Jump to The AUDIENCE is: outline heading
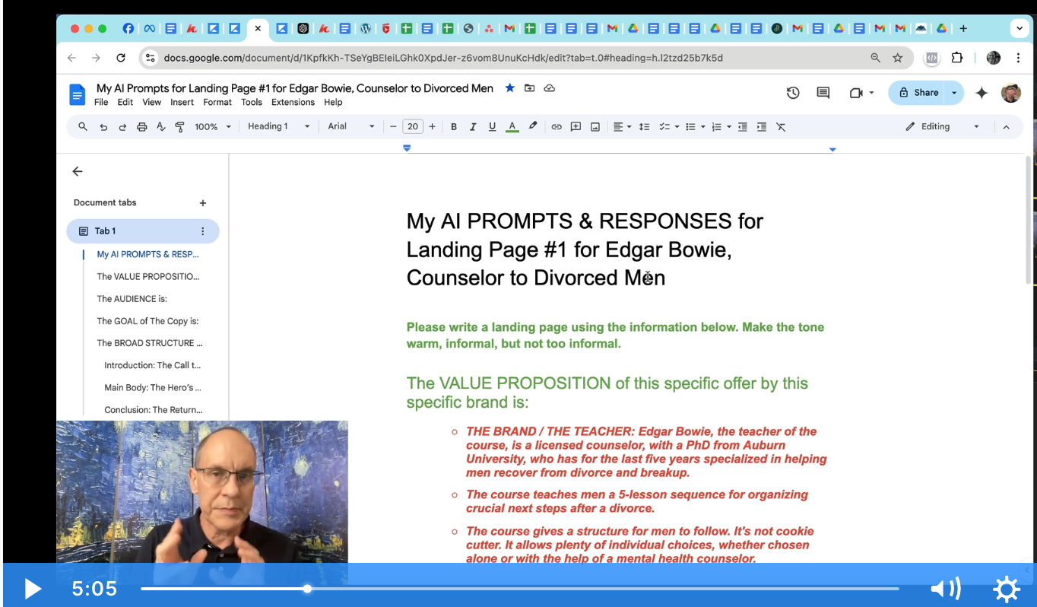Image resolution: width=1037 pixels, height=607 pixels. pyautogui.click(x=132, y=299)
